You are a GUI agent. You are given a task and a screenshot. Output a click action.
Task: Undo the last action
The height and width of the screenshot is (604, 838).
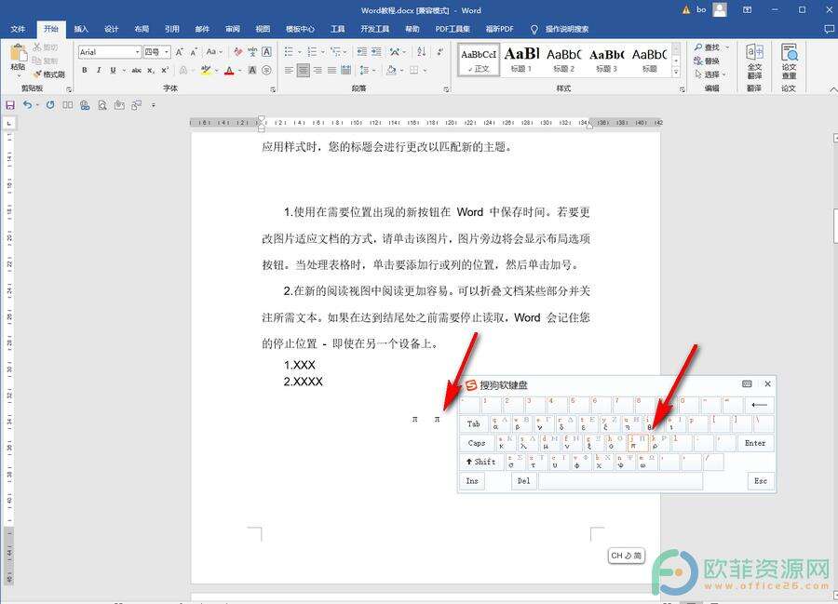tap(28, 105)
